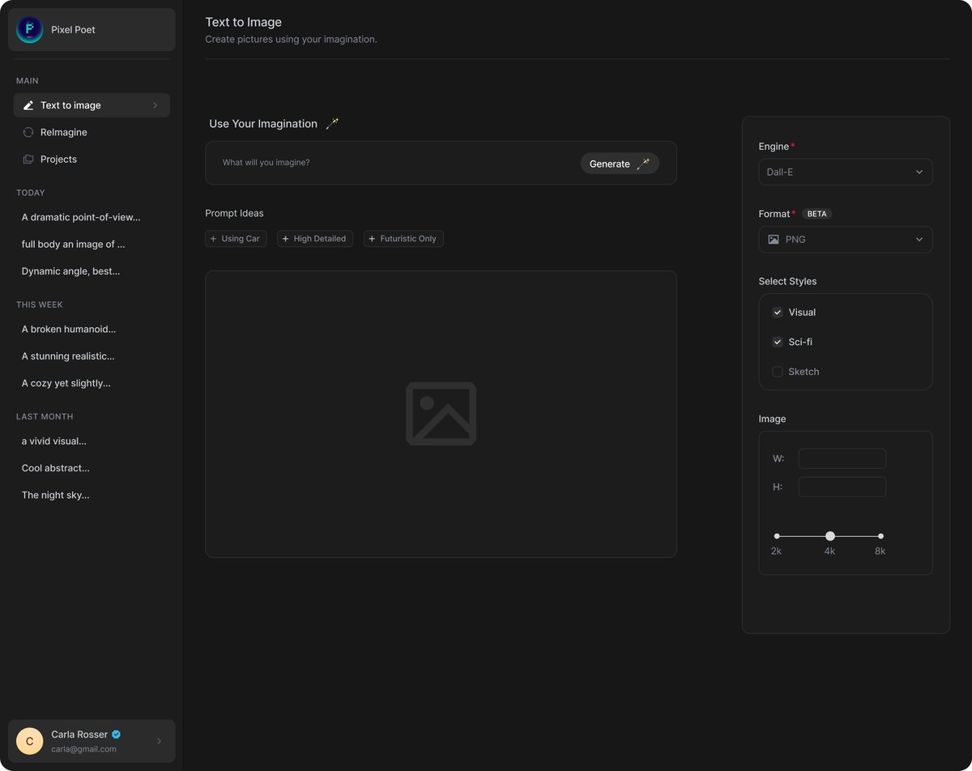Open history item 'a vivid visual...'
Viewport: 972px width, 771px height.
(x=54, y=441)
